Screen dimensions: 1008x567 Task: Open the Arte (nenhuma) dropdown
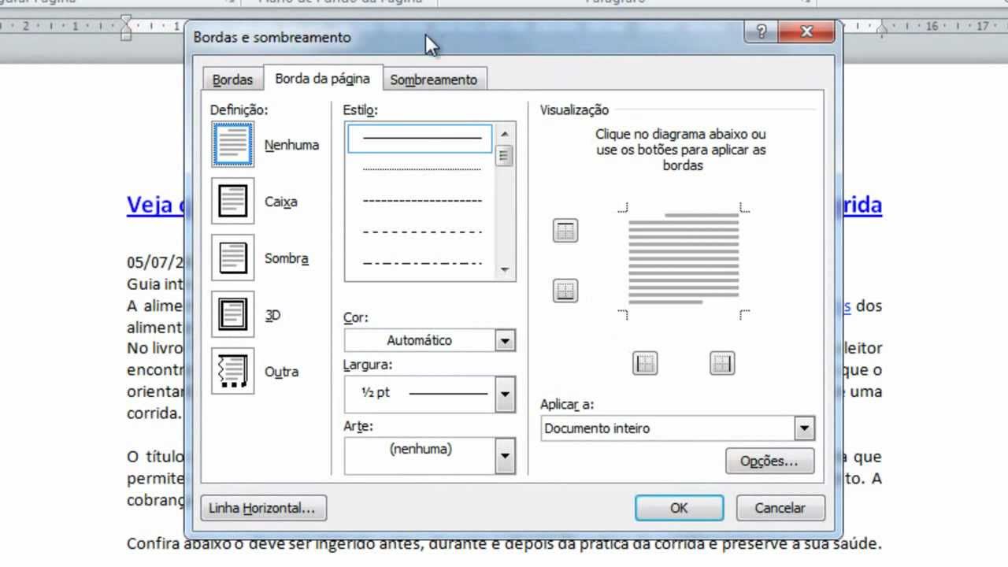430,455
